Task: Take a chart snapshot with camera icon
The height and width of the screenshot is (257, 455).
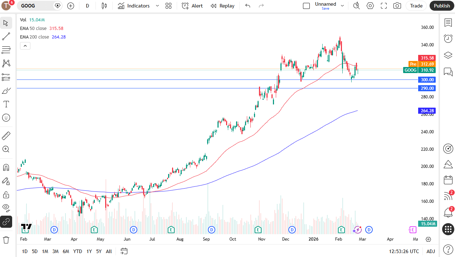Action: pos(397,6)
